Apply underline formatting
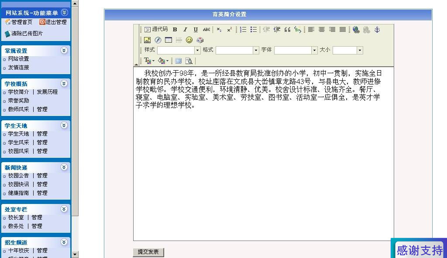The width and height of the screenshot is (447, 258). pyautogui.click(x=196, y=29)
